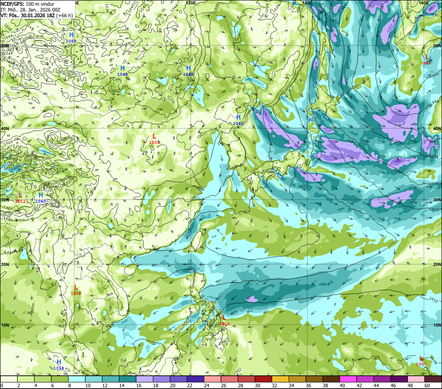Select the dark maroon legend swatch above 60
The height and width of the screenshot is (389, 442).
point(433,379)
